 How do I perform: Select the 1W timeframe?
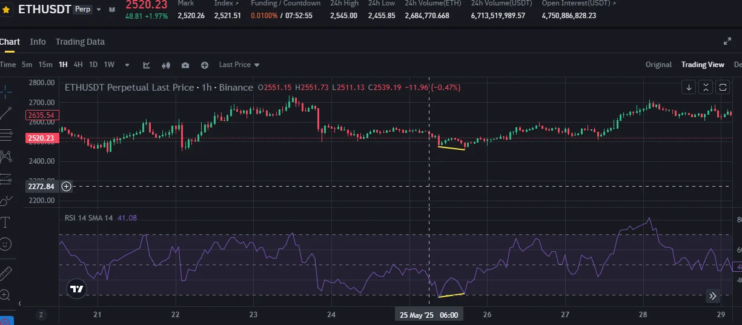109,65
